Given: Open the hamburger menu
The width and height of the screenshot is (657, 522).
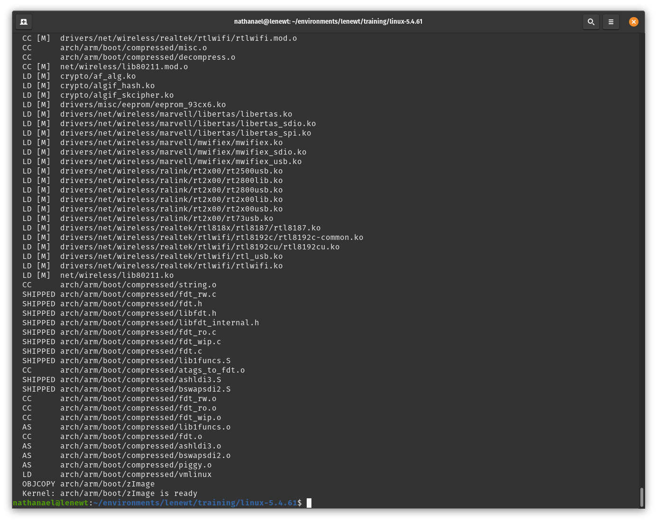Looking at the screenshot, I should tap(611, 21).
